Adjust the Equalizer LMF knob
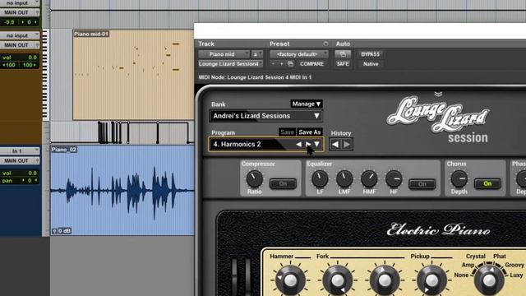Image resolution: width=526 pixels, height=296 pixels. pyautogui.click(x=344, y=178)
